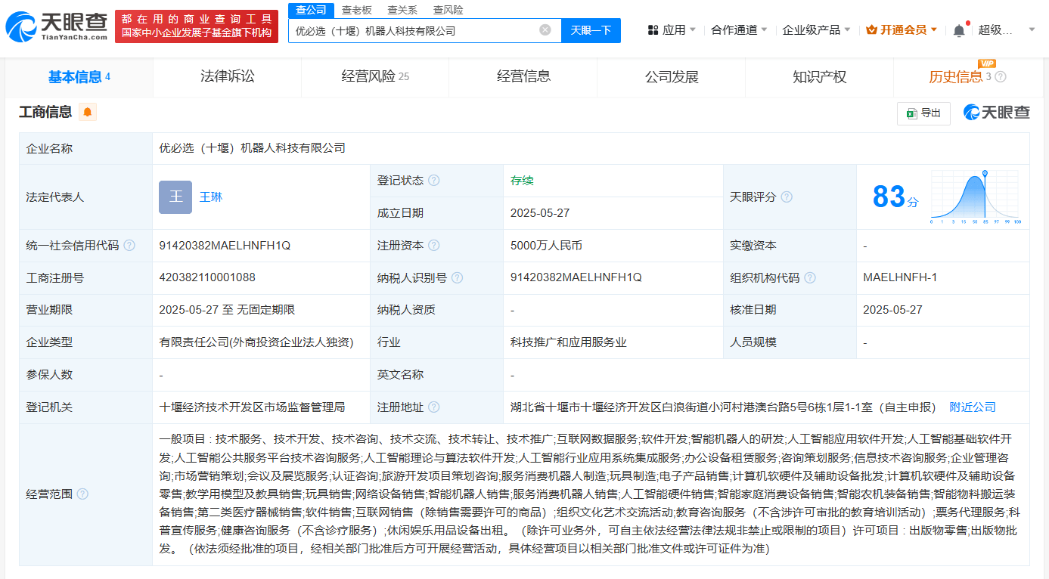
Task: Open the 应用 dropdown menu
Action: (x=672, y=30)
